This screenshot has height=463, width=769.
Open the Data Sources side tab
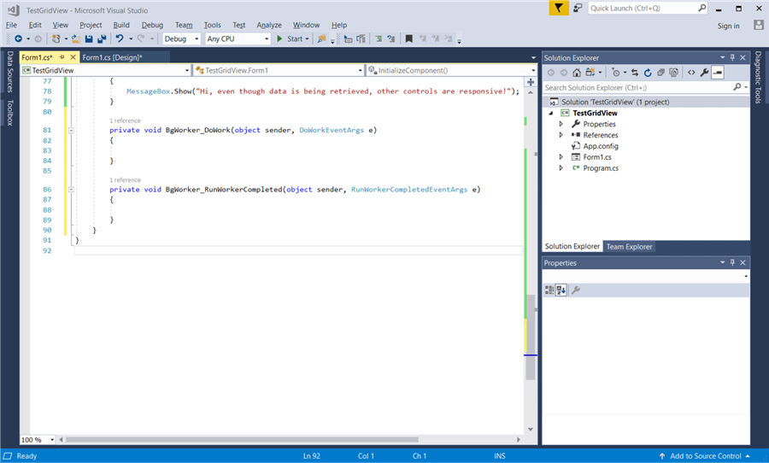(9, 72)
